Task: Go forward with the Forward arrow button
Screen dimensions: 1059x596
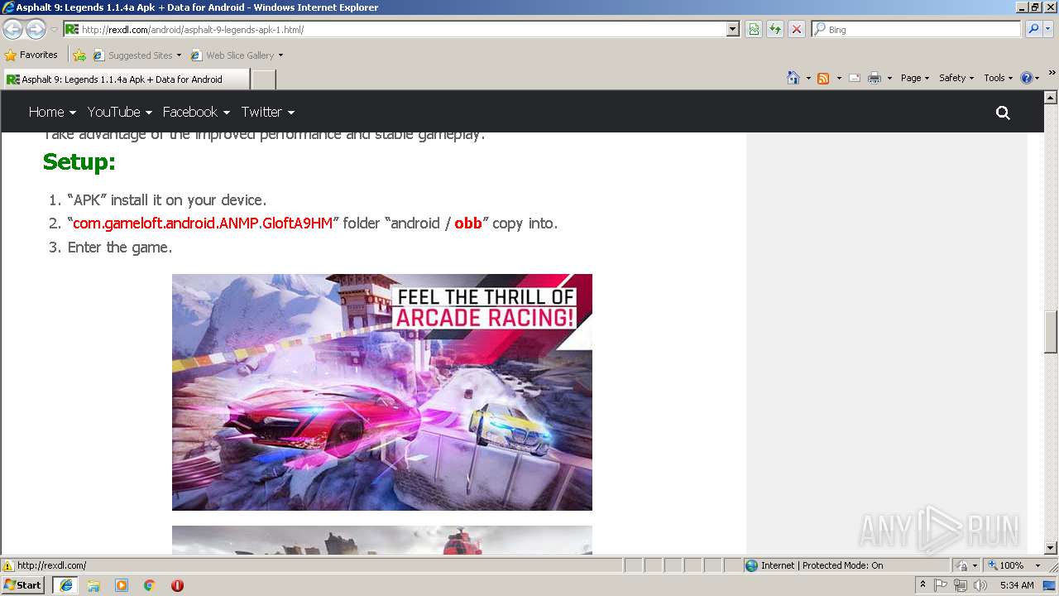Action: click(36, 29)
